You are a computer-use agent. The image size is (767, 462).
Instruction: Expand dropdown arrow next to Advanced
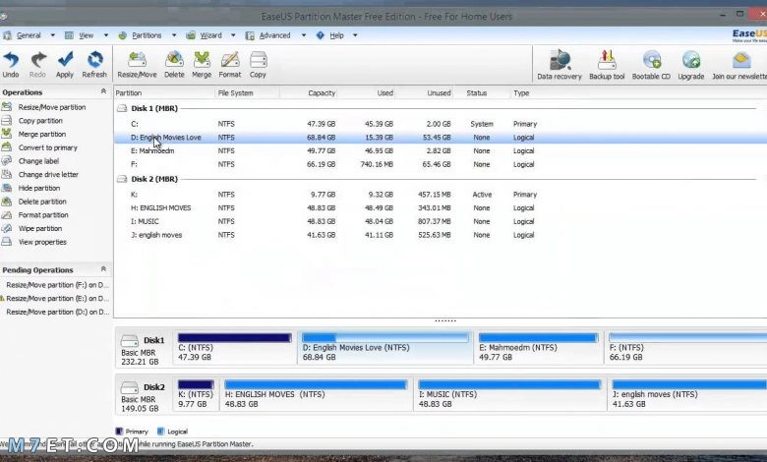303,35
